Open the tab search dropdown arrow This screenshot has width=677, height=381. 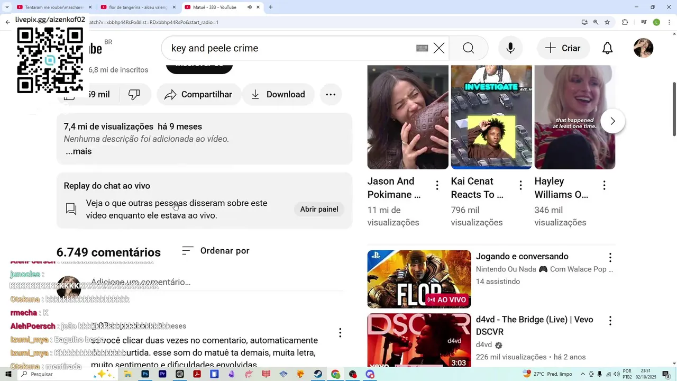coord(7,7)
